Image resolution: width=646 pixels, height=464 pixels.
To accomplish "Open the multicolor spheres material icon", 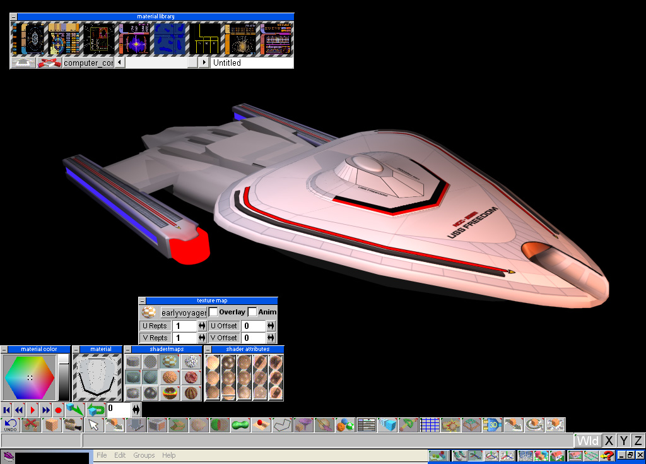I will 346,425.
